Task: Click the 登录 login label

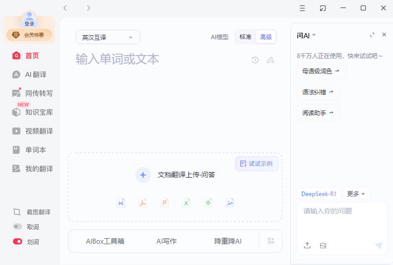Action: 29,24
